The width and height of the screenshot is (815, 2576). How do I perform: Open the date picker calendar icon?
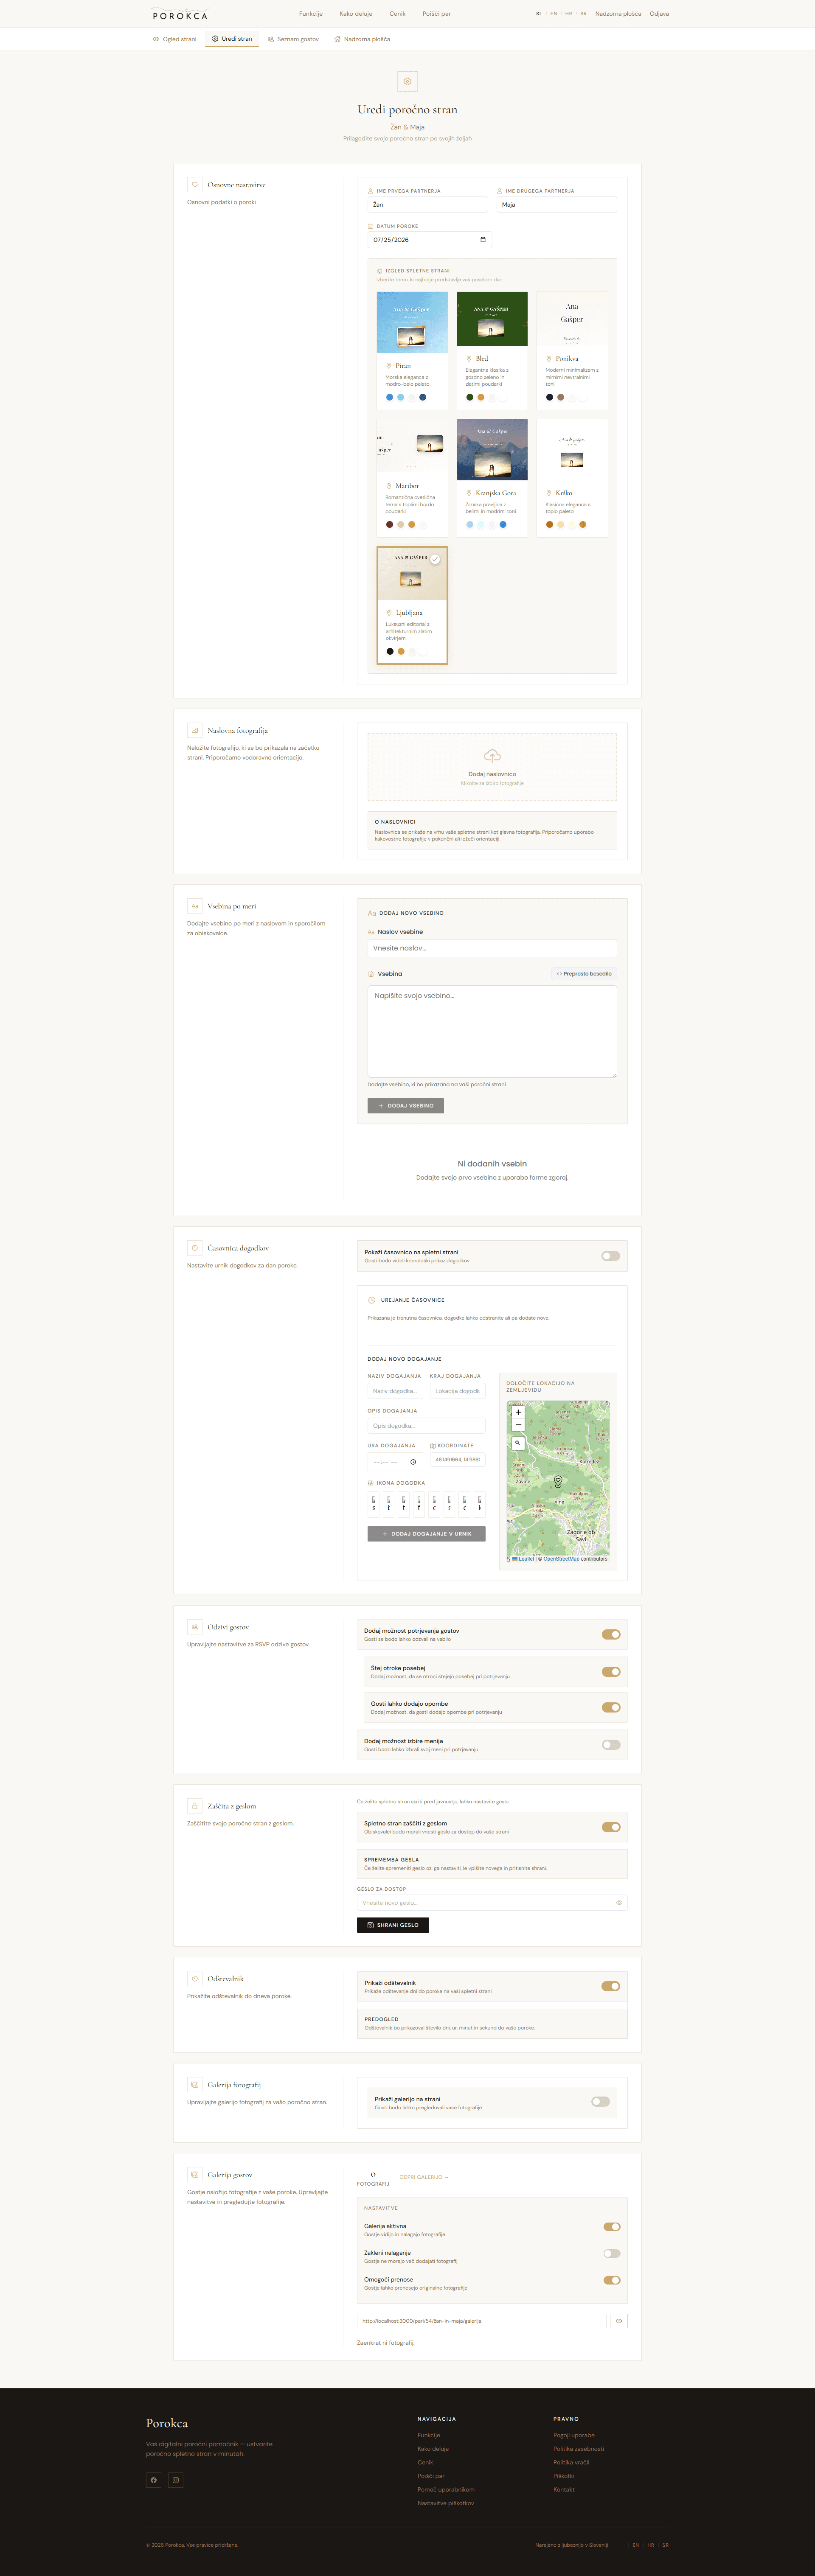[483, 240]
